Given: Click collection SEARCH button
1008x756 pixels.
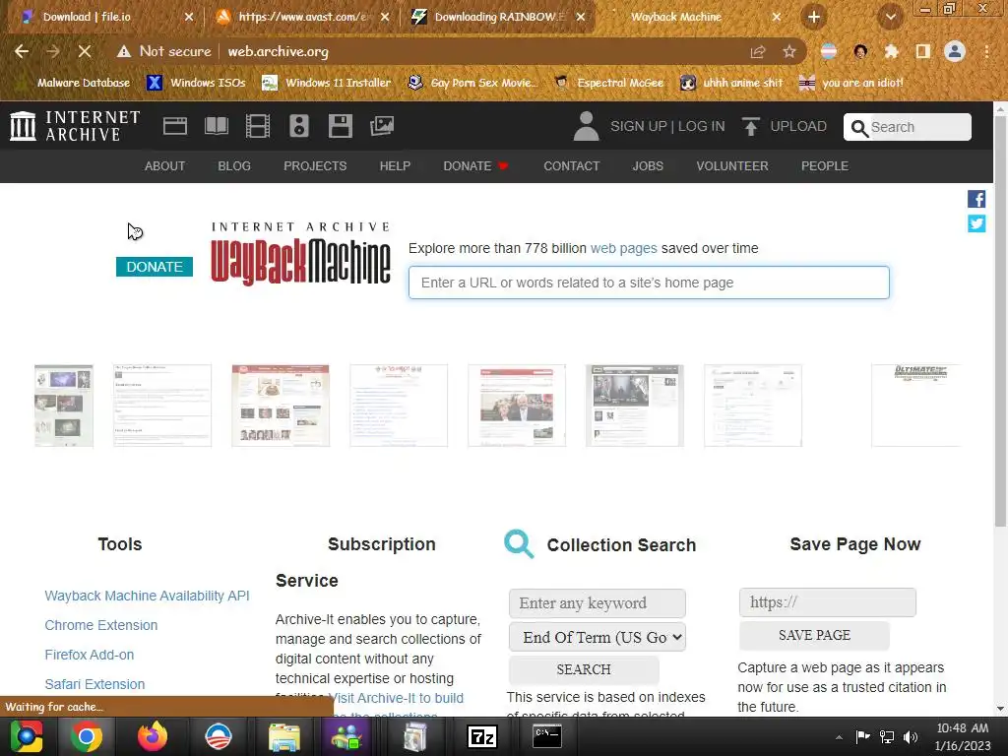Looking at the screenshot, I should 584,669.
